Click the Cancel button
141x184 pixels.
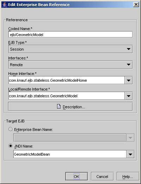[102, 177]
